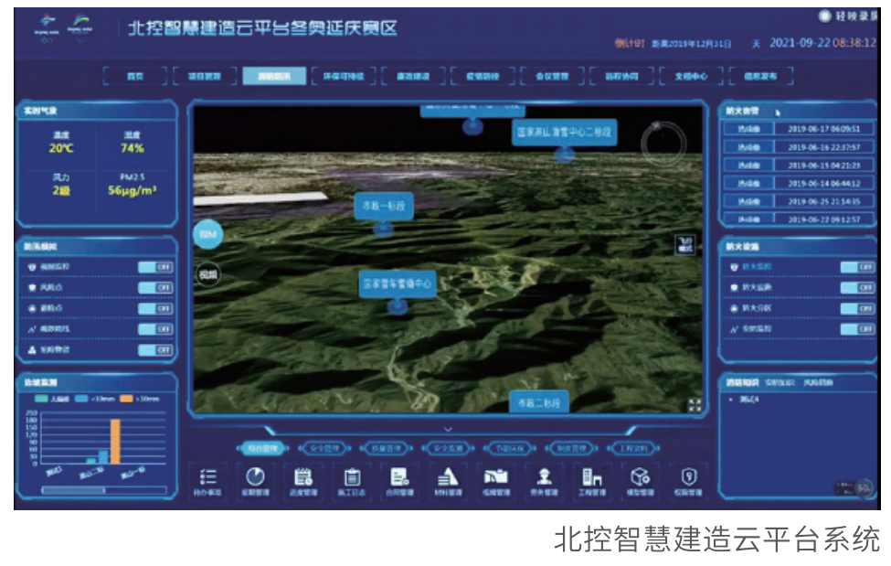Open 劳务管理 worker icon

544,476
